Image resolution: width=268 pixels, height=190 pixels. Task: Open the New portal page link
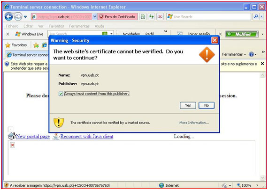coord(33,137)
